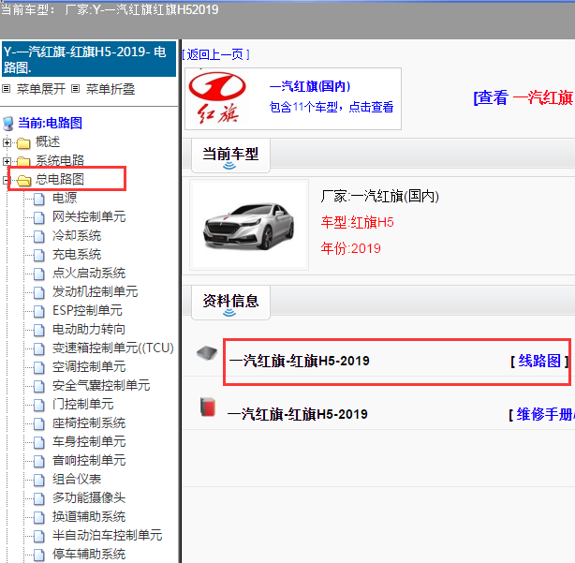Click the 概述 folder icon

23,143
